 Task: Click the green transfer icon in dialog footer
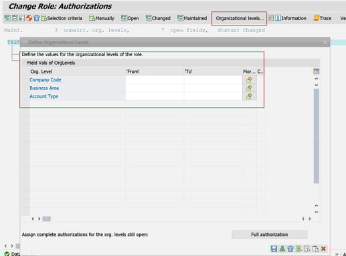(x=282, y=249)
